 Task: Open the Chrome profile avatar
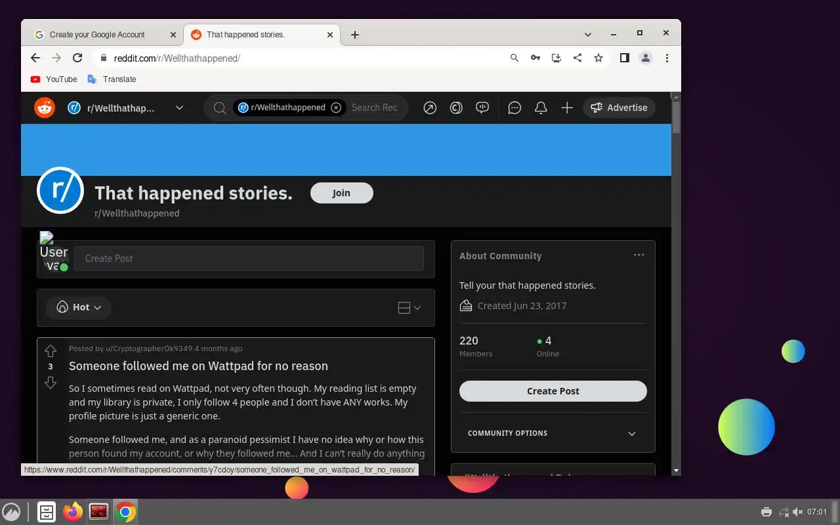point(646,58)
